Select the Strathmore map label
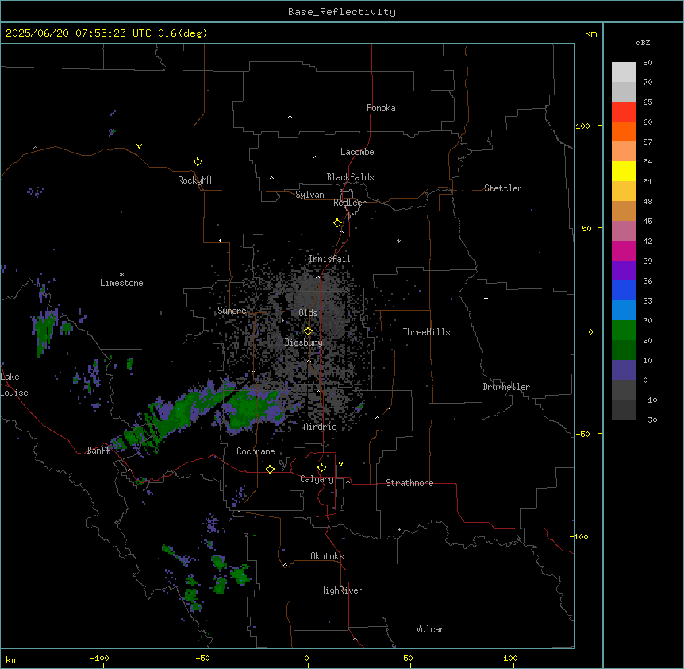The width and height of the screenshot is (684, 669). (409, 483)
